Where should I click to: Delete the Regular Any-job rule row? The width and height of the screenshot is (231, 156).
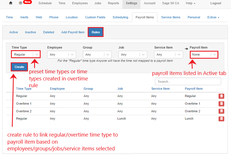(x=221, y=96)
